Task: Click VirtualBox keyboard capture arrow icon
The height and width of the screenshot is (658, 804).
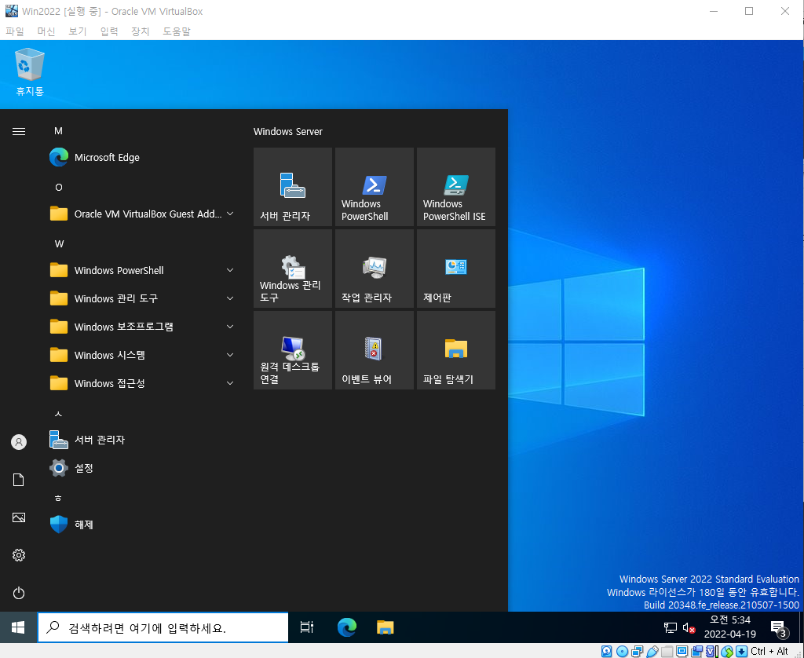Action: [x=741, y=652]
